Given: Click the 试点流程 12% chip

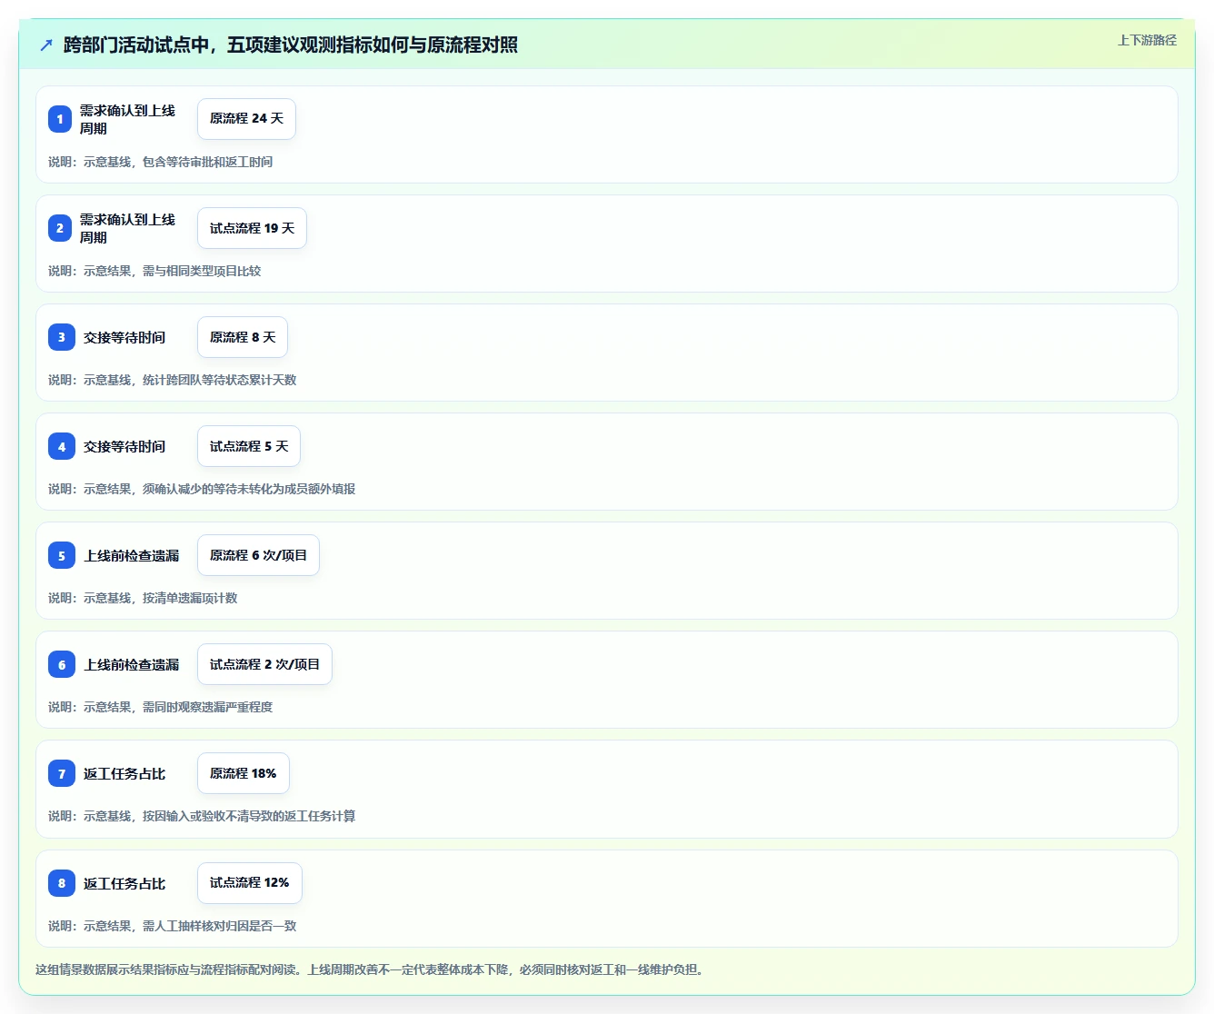Looking at the screenshot, I should click(250, 882).
